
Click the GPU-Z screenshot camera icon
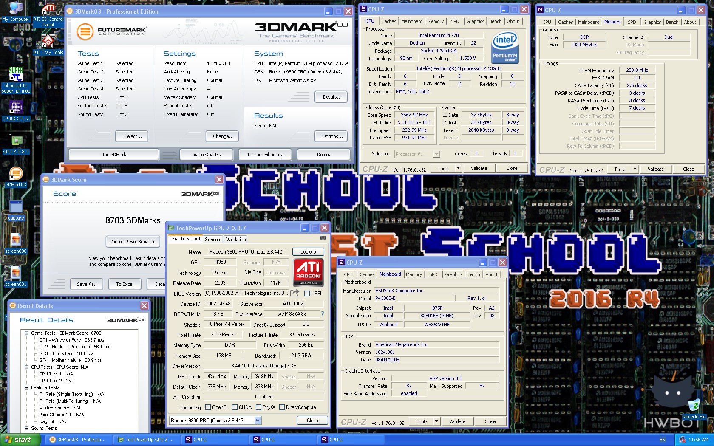323,238
